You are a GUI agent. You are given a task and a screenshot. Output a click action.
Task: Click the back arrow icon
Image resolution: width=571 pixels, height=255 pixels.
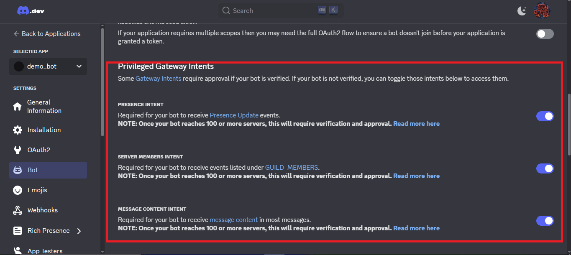coord(16,34)
